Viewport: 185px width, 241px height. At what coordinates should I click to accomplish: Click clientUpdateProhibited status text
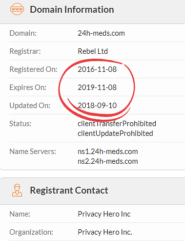coord(115,133)
